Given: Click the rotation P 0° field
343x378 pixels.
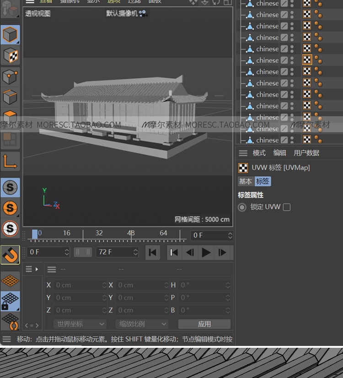Looking at the screenshot, I should [204, 298].
